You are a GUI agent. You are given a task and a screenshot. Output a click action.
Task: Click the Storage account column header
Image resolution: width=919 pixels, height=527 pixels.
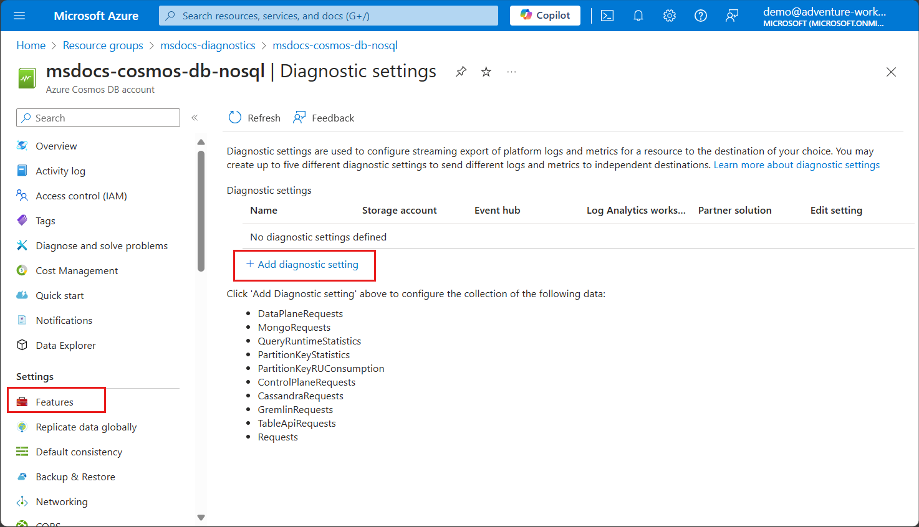[x=400, y=211]
